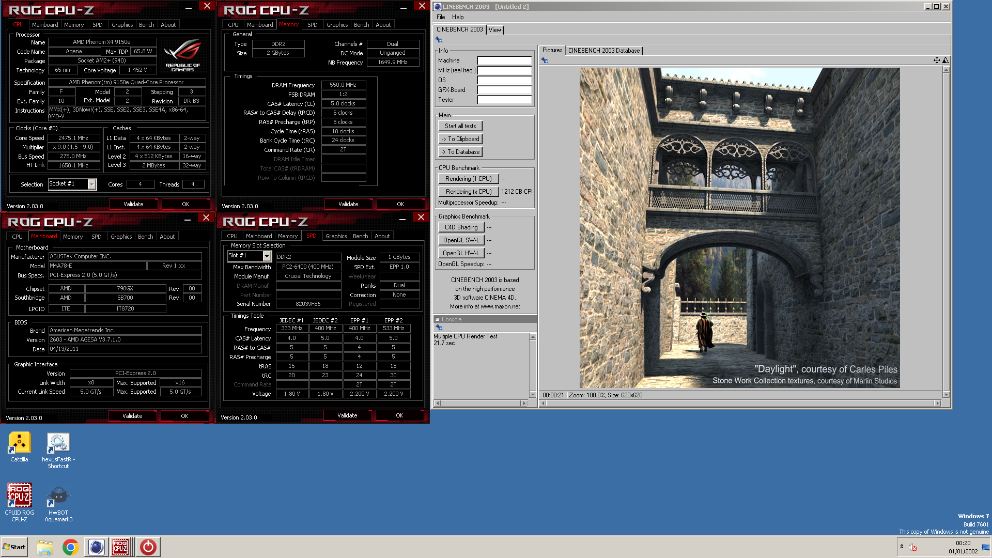The width and height of the screenshot is (992, 558).
Task: Switch to the View tab in CINEBENCH
Action: (x=494, y=30)
